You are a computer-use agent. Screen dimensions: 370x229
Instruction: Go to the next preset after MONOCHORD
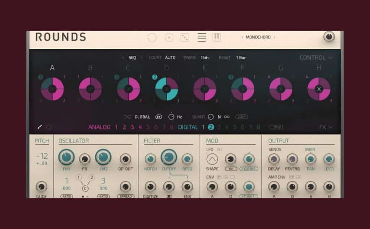(274, 37)
